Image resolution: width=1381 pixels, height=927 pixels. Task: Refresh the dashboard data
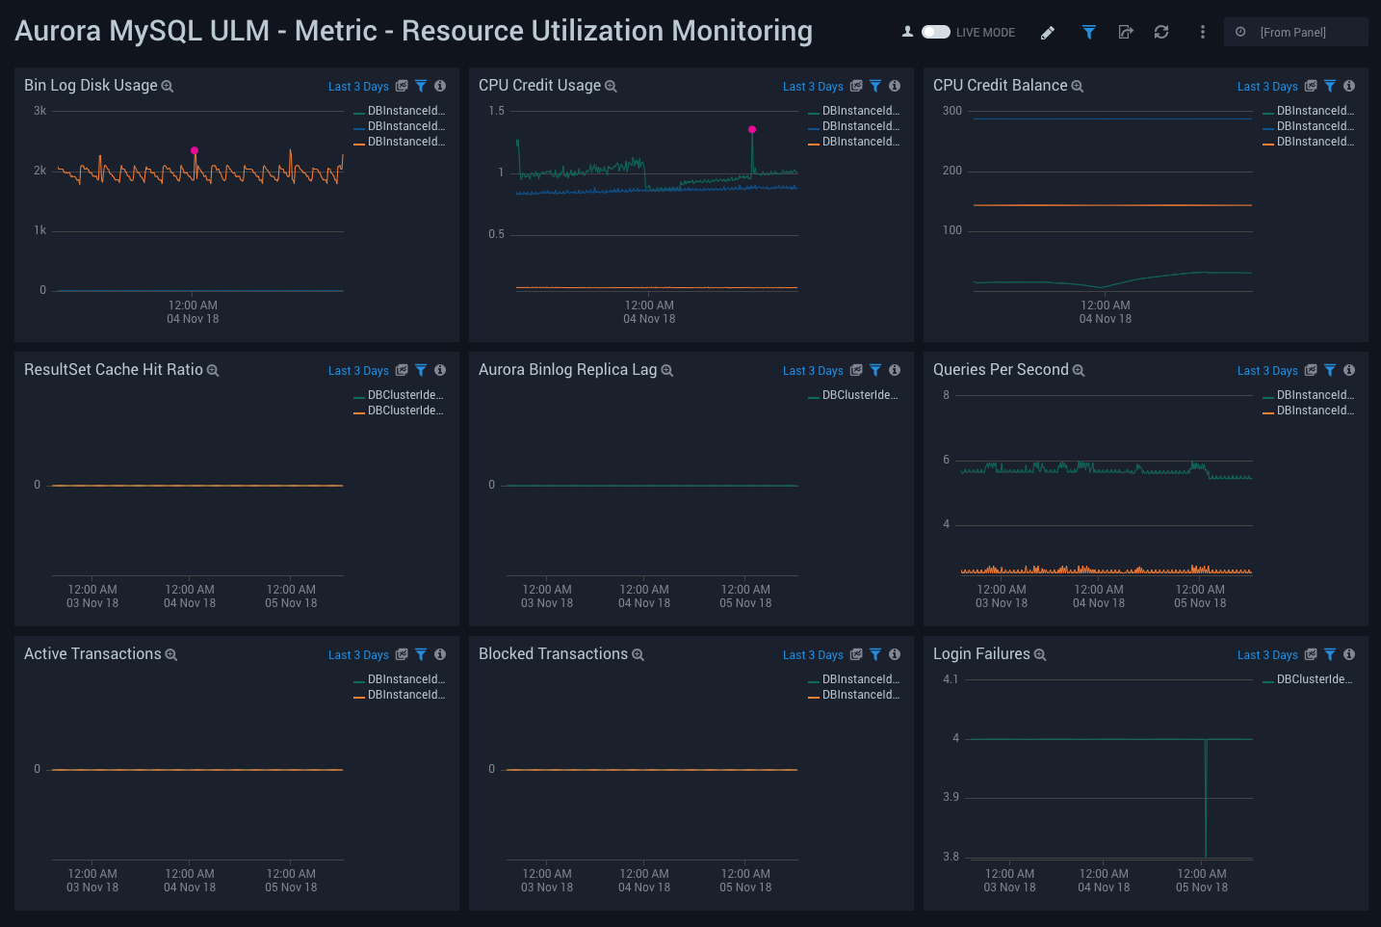pos(1160,32)
